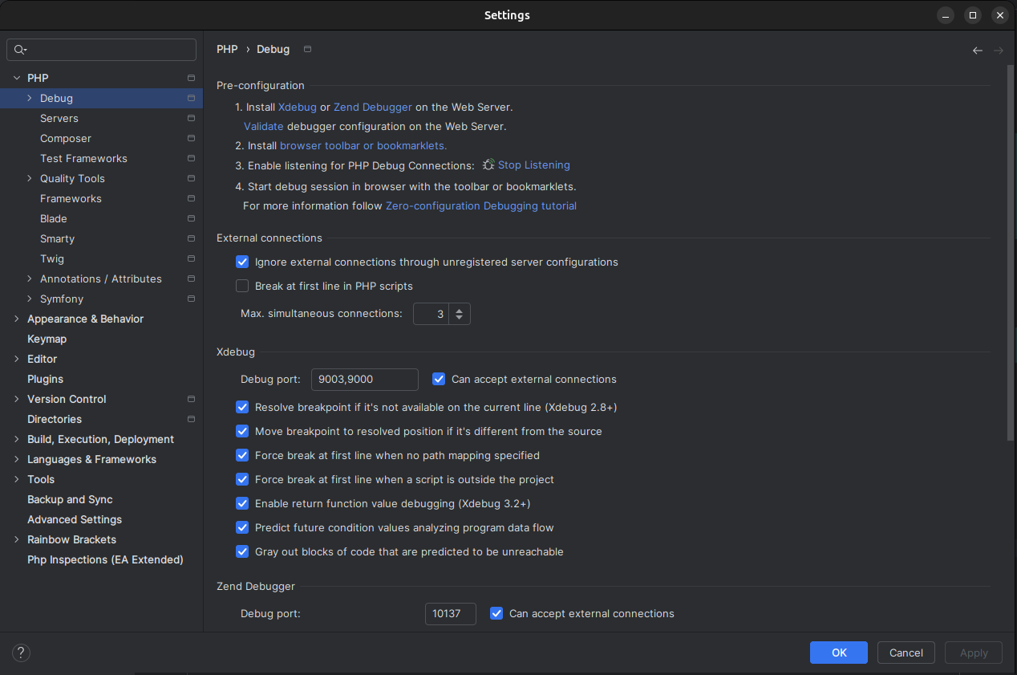This screenshot has width=1017, height=675.
Task: Open the Zero-configuration Debugging tutorial link
Action: click(480, 205)
